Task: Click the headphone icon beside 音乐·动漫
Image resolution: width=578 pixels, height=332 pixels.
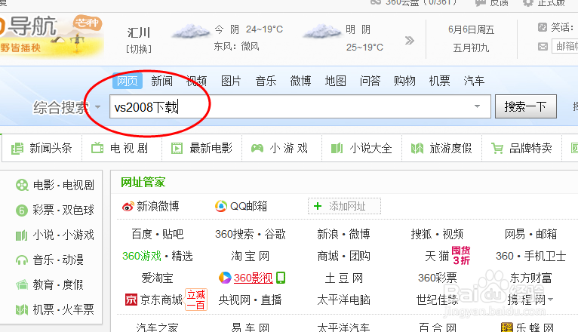Action: click(x=22, y=260)
